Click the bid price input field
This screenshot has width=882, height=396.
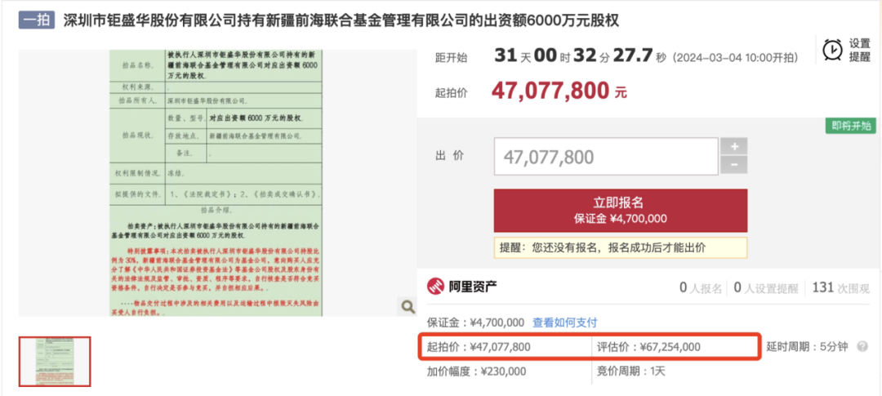click(606, 157)
